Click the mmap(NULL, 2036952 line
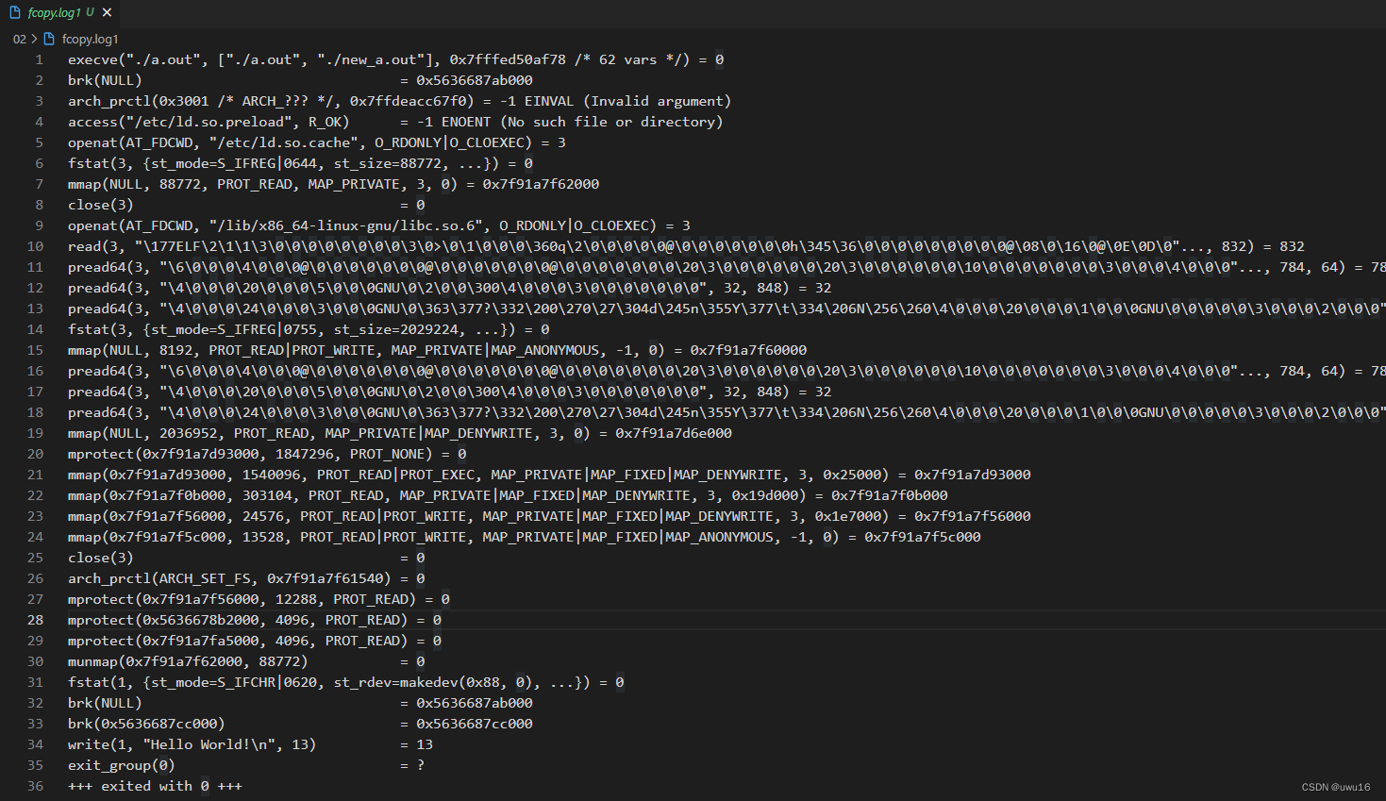This screenshot has width=1386, height=801. pyautogui.click(x=400, y=433)
